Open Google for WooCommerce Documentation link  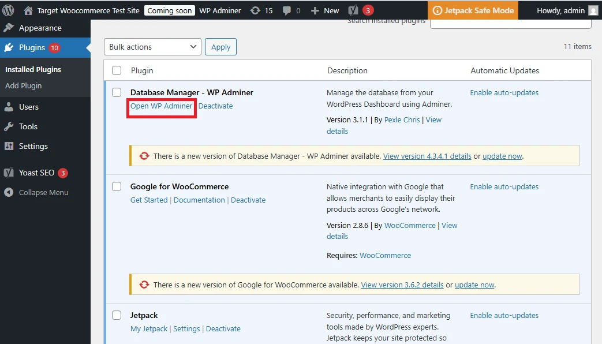coord(199,200)
